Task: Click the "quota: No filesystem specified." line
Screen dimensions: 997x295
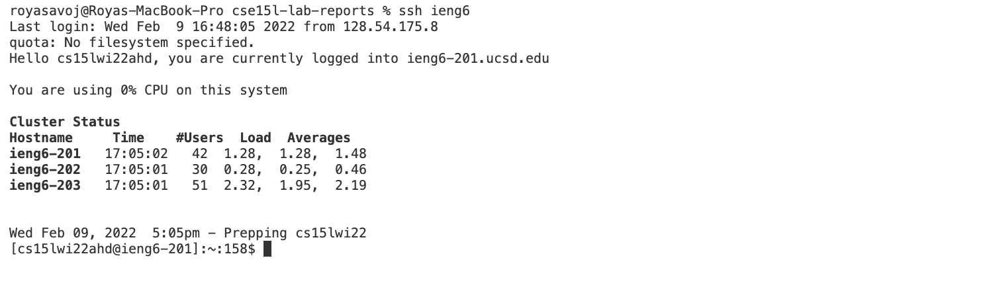Action: click(132, 43)
